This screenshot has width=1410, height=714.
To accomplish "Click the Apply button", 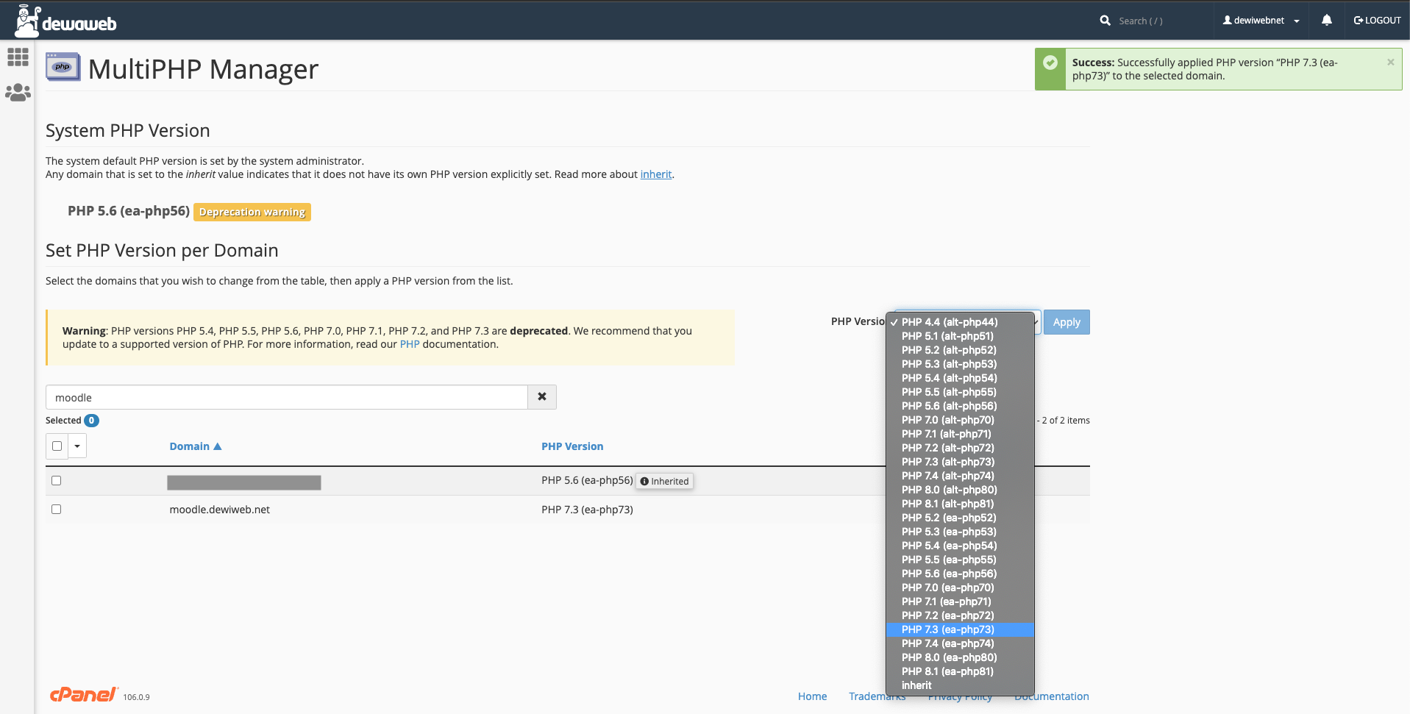I will tap(1067, 322).
